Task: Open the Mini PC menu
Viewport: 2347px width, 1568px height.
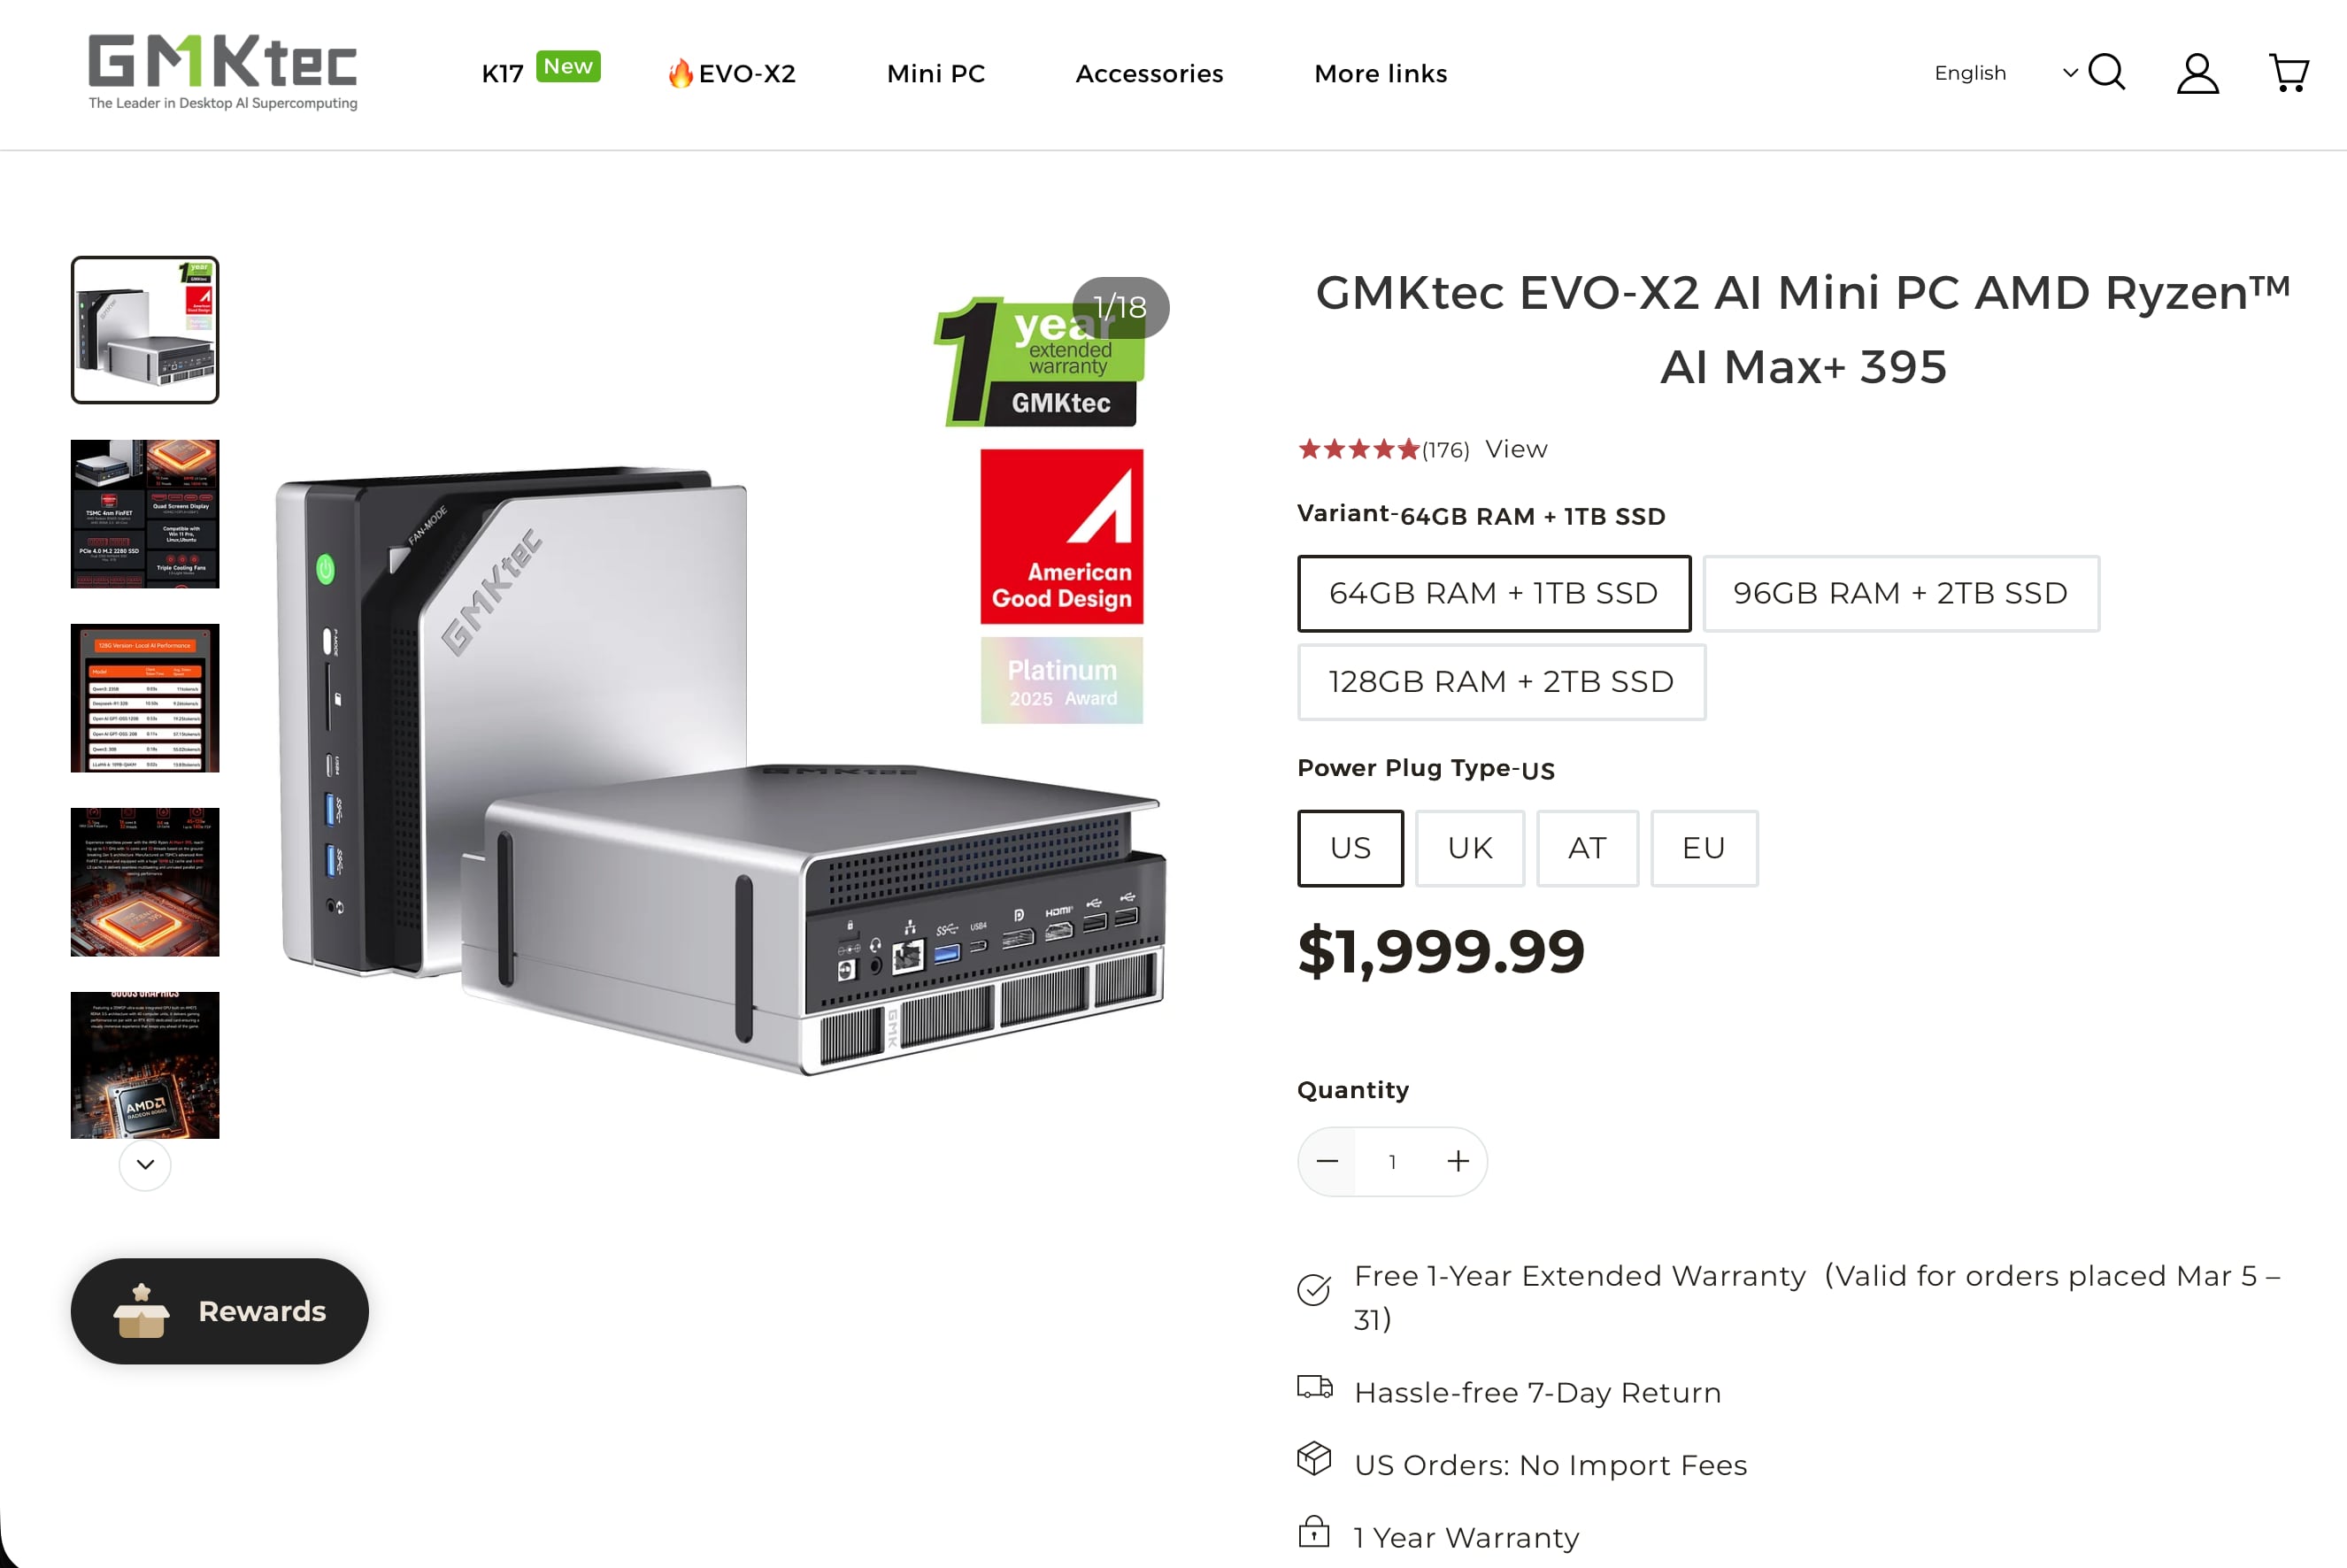Action: click(x=935, y=74)
